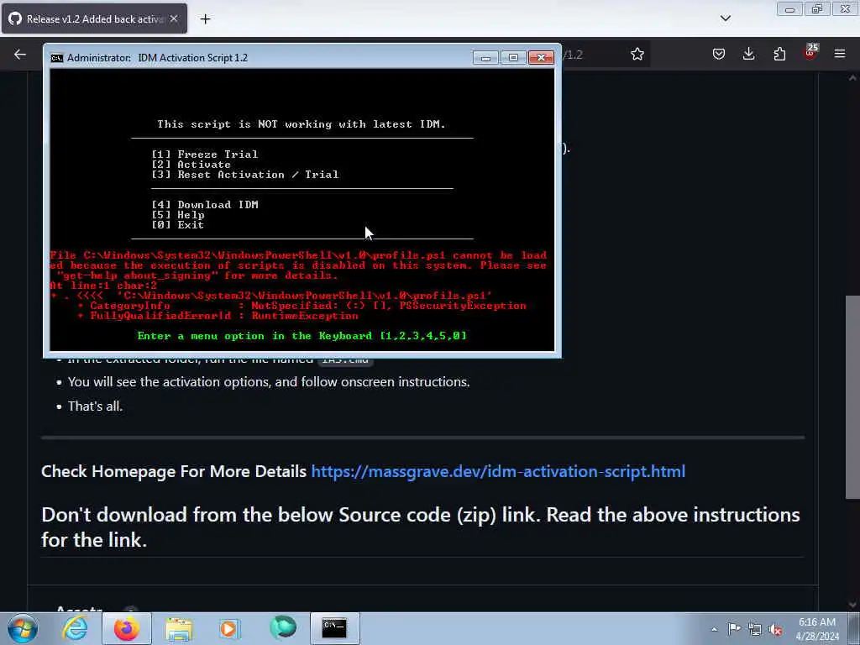Minimize the Firefox browser window
The width and height of the screenshot is (860, 645).
point(789,9)
